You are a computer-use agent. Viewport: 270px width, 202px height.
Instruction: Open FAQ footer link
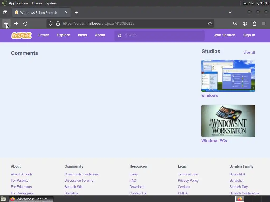[x=133, y=180]
